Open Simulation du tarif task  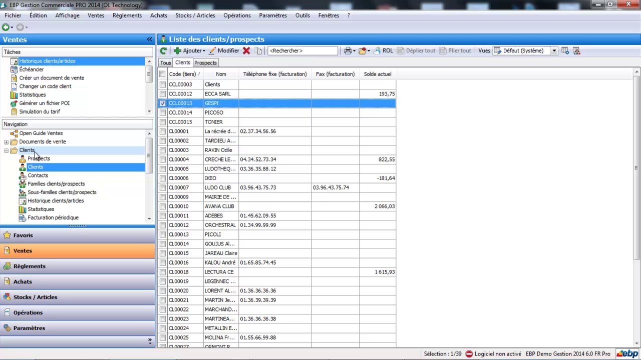click(x=40, y=112)
